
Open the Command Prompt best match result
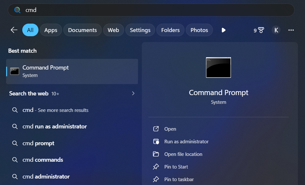pos(72,71)
